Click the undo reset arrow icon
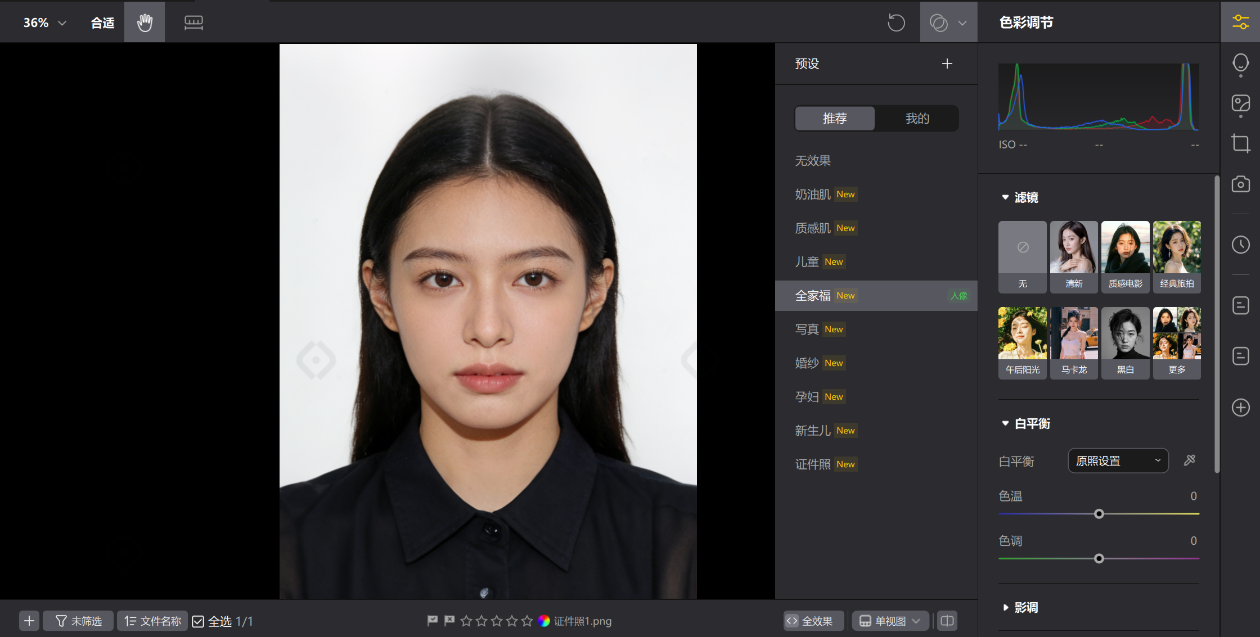 (x=896, y=23)
